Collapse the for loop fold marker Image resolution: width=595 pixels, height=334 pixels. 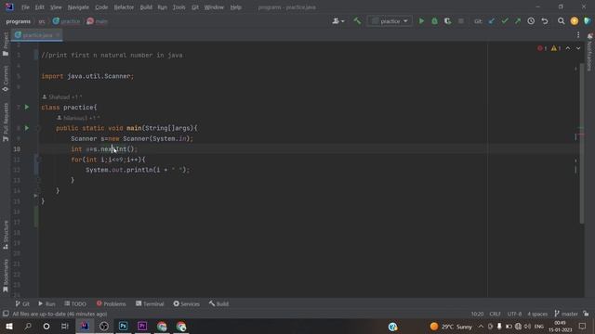click(x=38, y=160)
